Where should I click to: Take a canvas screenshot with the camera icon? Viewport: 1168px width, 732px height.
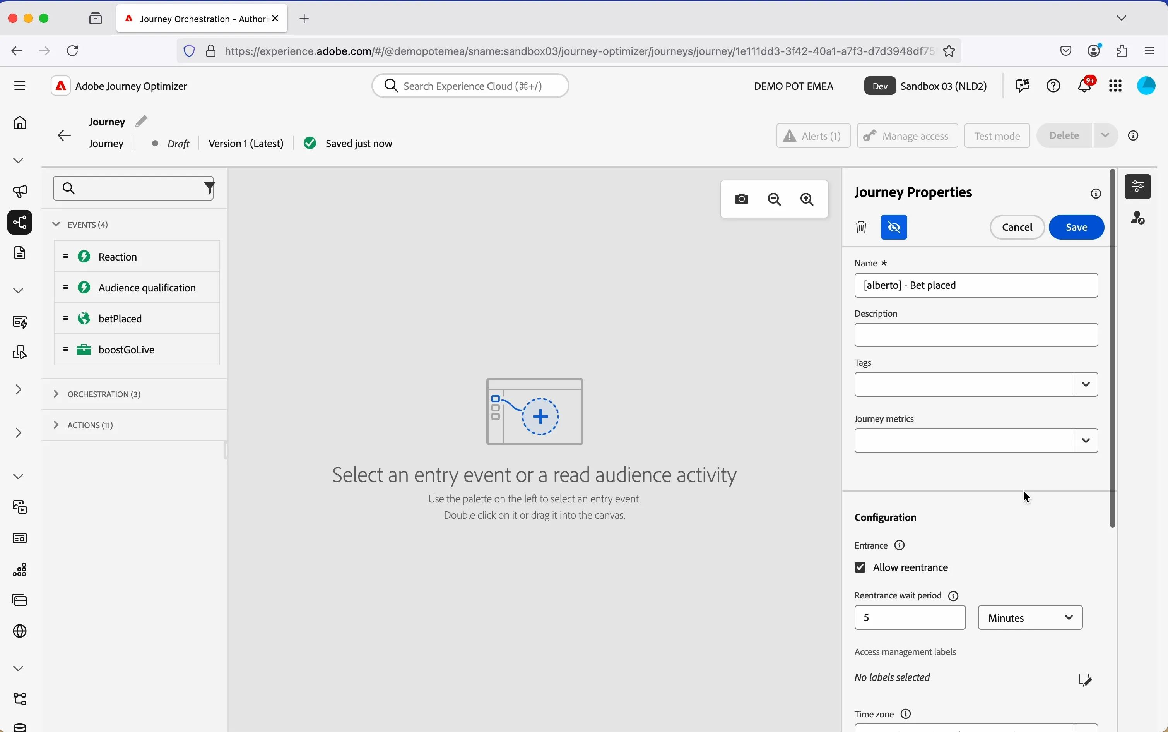point(742,199)
